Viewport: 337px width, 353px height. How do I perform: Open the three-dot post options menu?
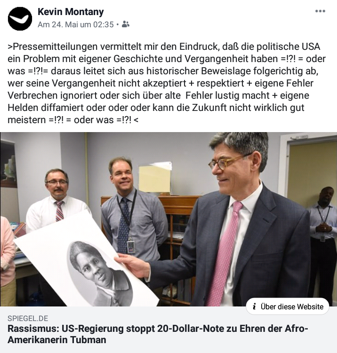[x=320, y=11]
